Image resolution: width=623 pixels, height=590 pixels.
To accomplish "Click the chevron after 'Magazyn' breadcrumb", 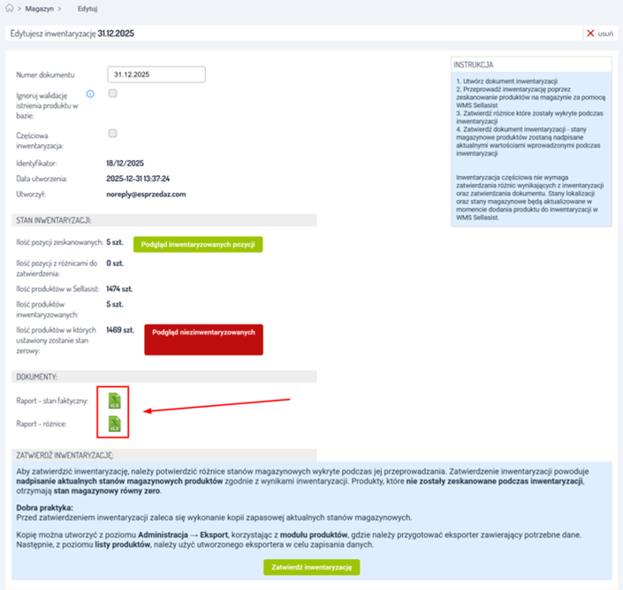I will click(60, 8).
